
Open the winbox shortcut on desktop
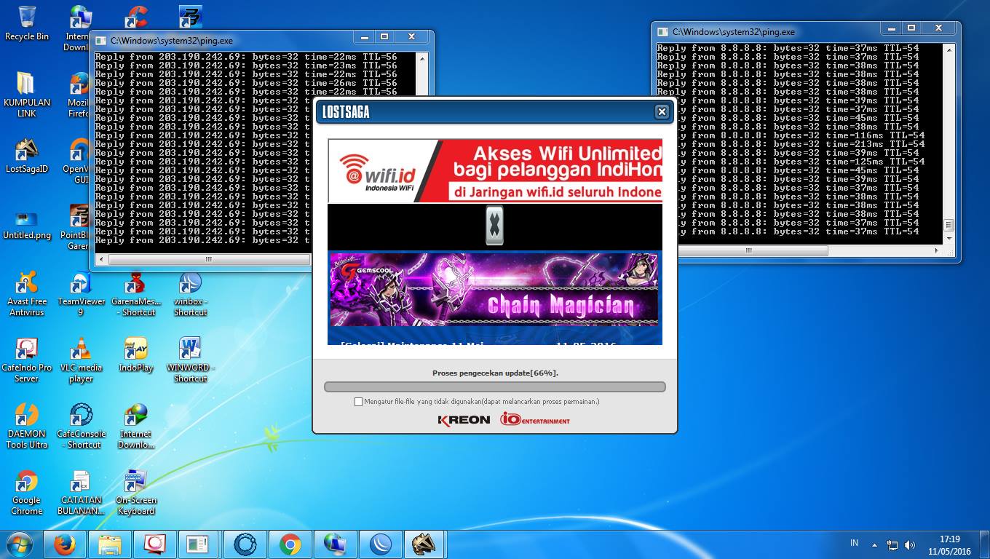(190, 294)
